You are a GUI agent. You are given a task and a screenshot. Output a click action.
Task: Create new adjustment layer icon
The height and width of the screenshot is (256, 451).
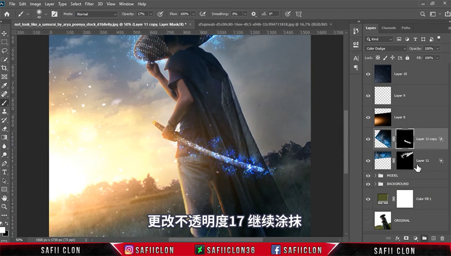coord(415,238)
